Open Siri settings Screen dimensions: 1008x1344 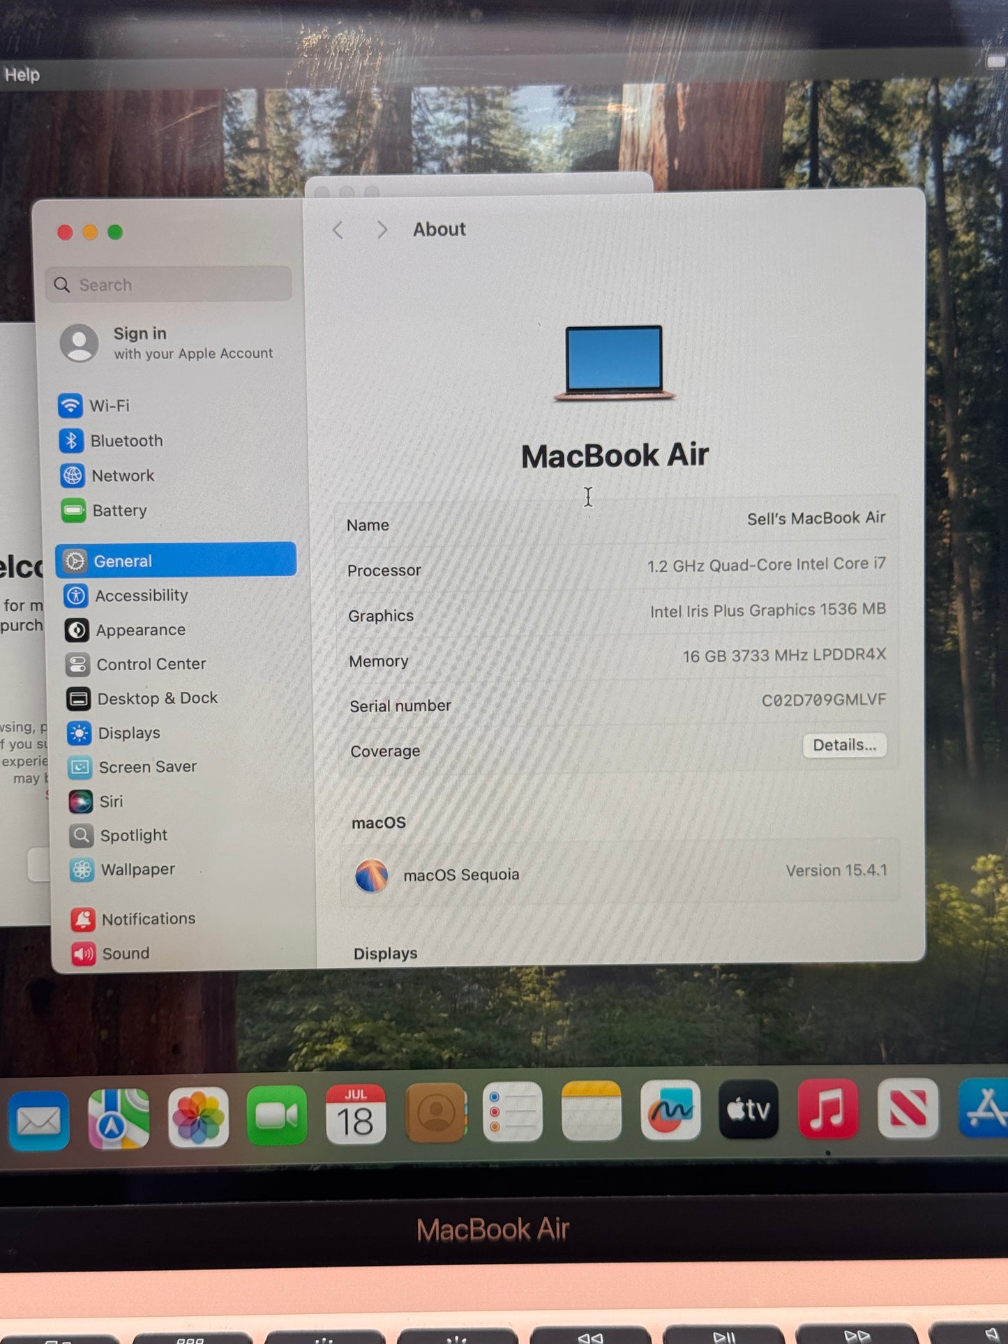pos(96,801)
